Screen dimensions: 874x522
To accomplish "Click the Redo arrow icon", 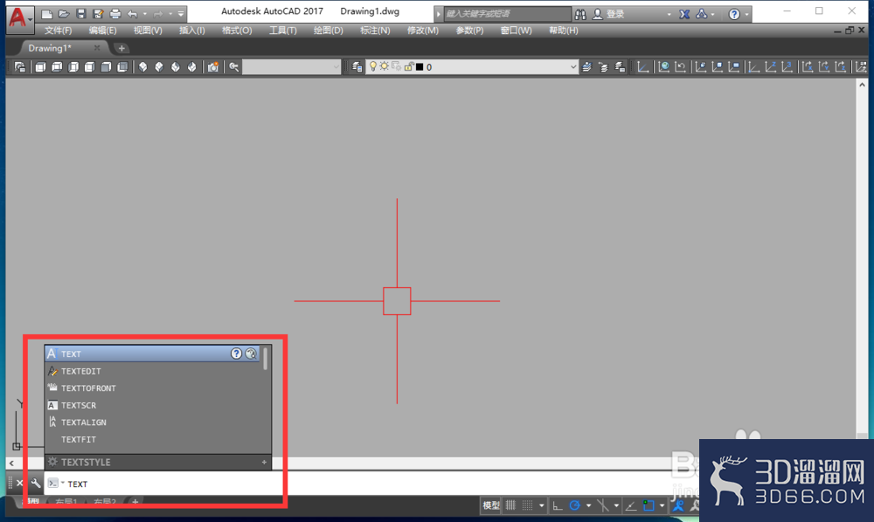I will [x=158, y=14].
